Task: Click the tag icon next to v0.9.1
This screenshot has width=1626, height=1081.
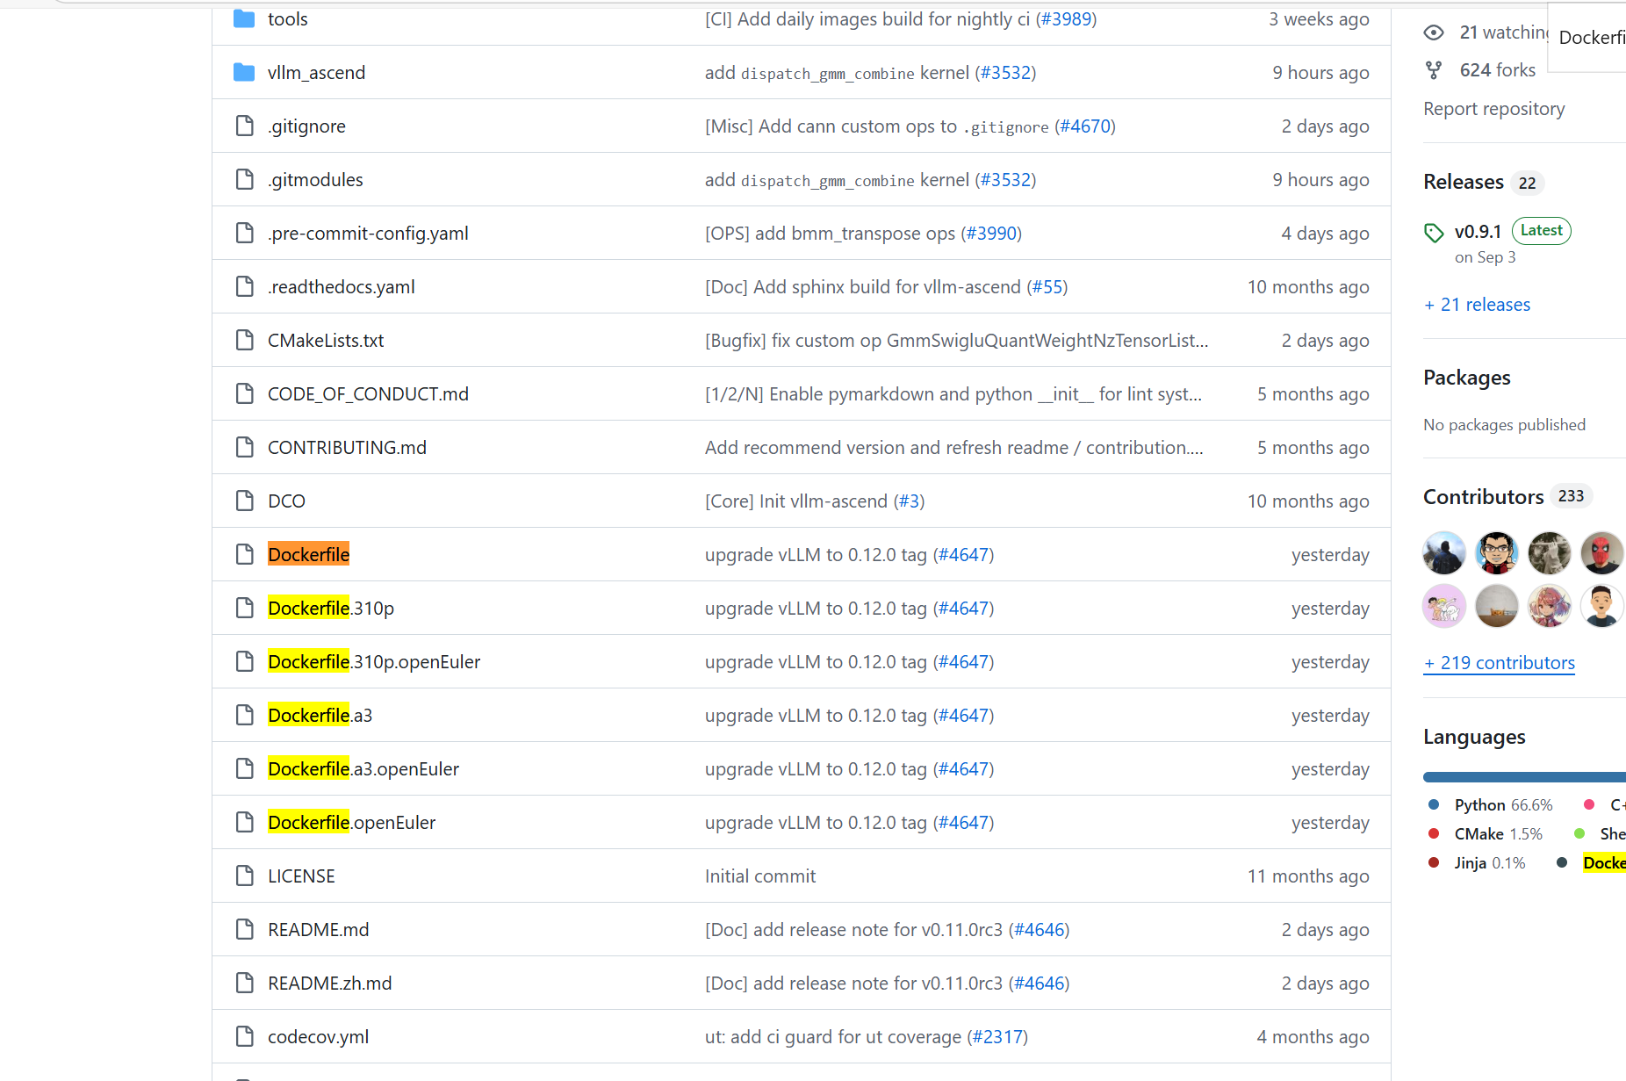Action: [1434, 233]
